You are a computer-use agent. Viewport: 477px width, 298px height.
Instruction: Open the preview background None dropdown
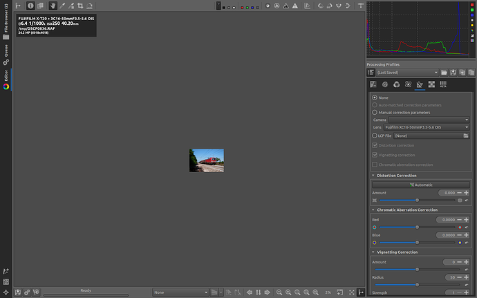[180, 292]
